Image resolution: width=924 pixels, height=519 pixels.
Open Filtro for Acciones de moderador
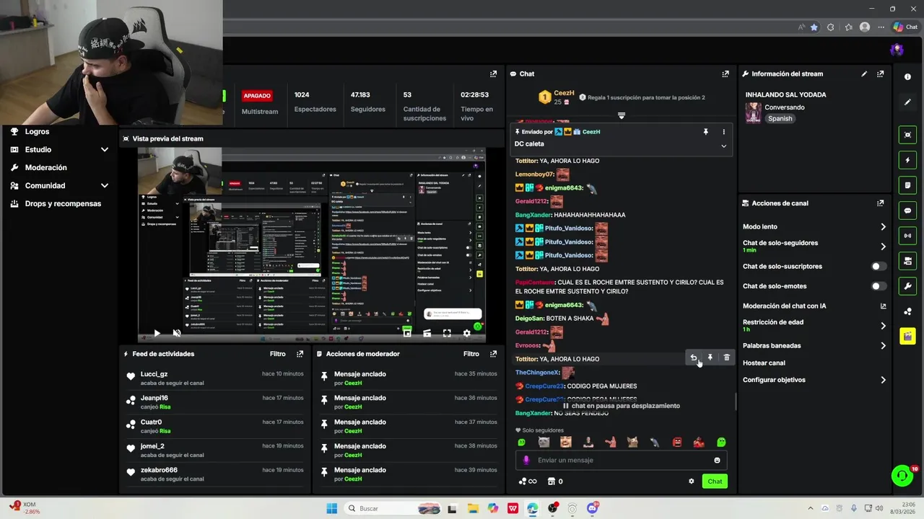point(471,354)
